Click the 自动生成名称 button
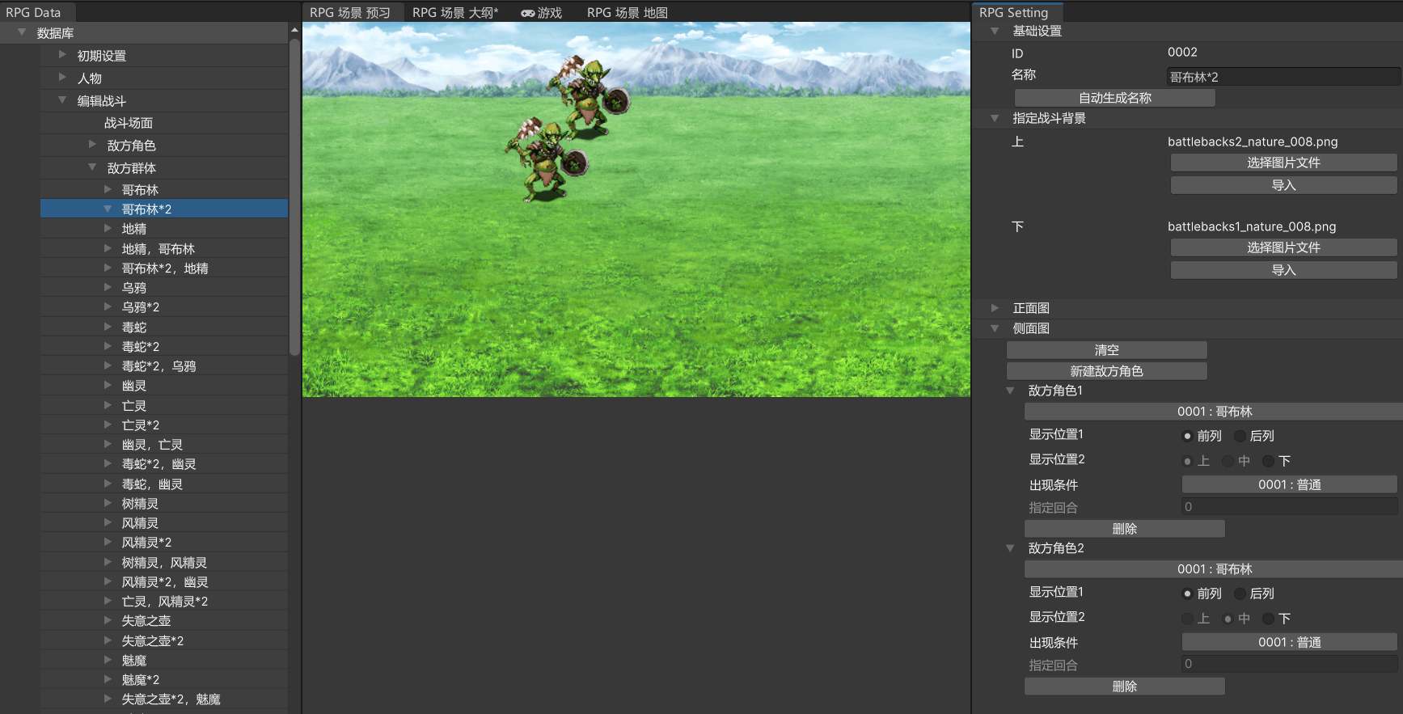1403x714 pixels. click(x=1114, y=98)
